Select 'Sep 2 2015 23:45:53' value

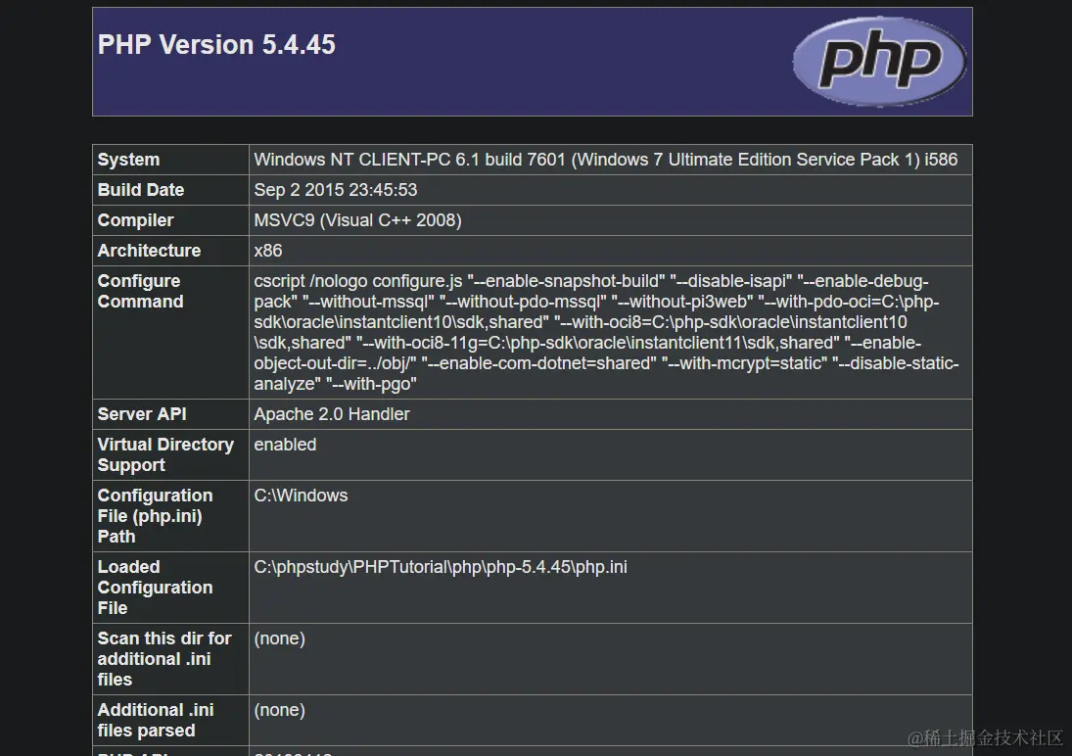pos(336,190)
